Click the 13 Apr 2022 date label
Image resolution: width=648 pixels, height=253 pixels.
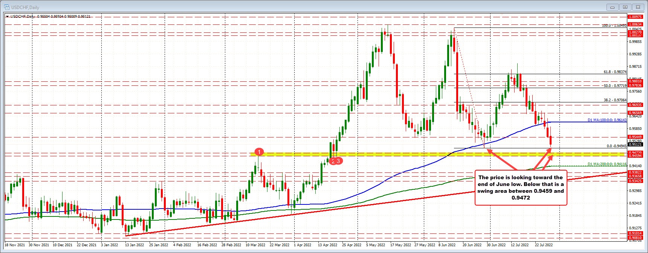pyautogui.click(x=327, y=245)
